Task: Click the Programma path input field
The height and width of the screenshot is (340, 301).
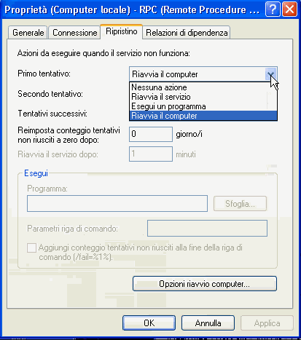Action: pyautogui.click(x=117, y=203)
